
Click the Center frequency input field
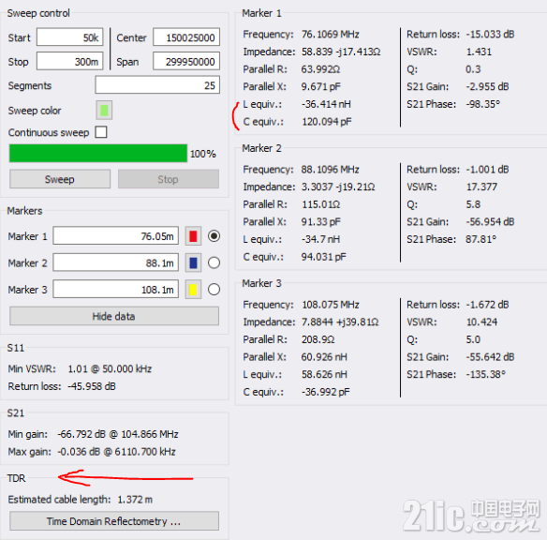pyautogui.click(x=186, y=37)
